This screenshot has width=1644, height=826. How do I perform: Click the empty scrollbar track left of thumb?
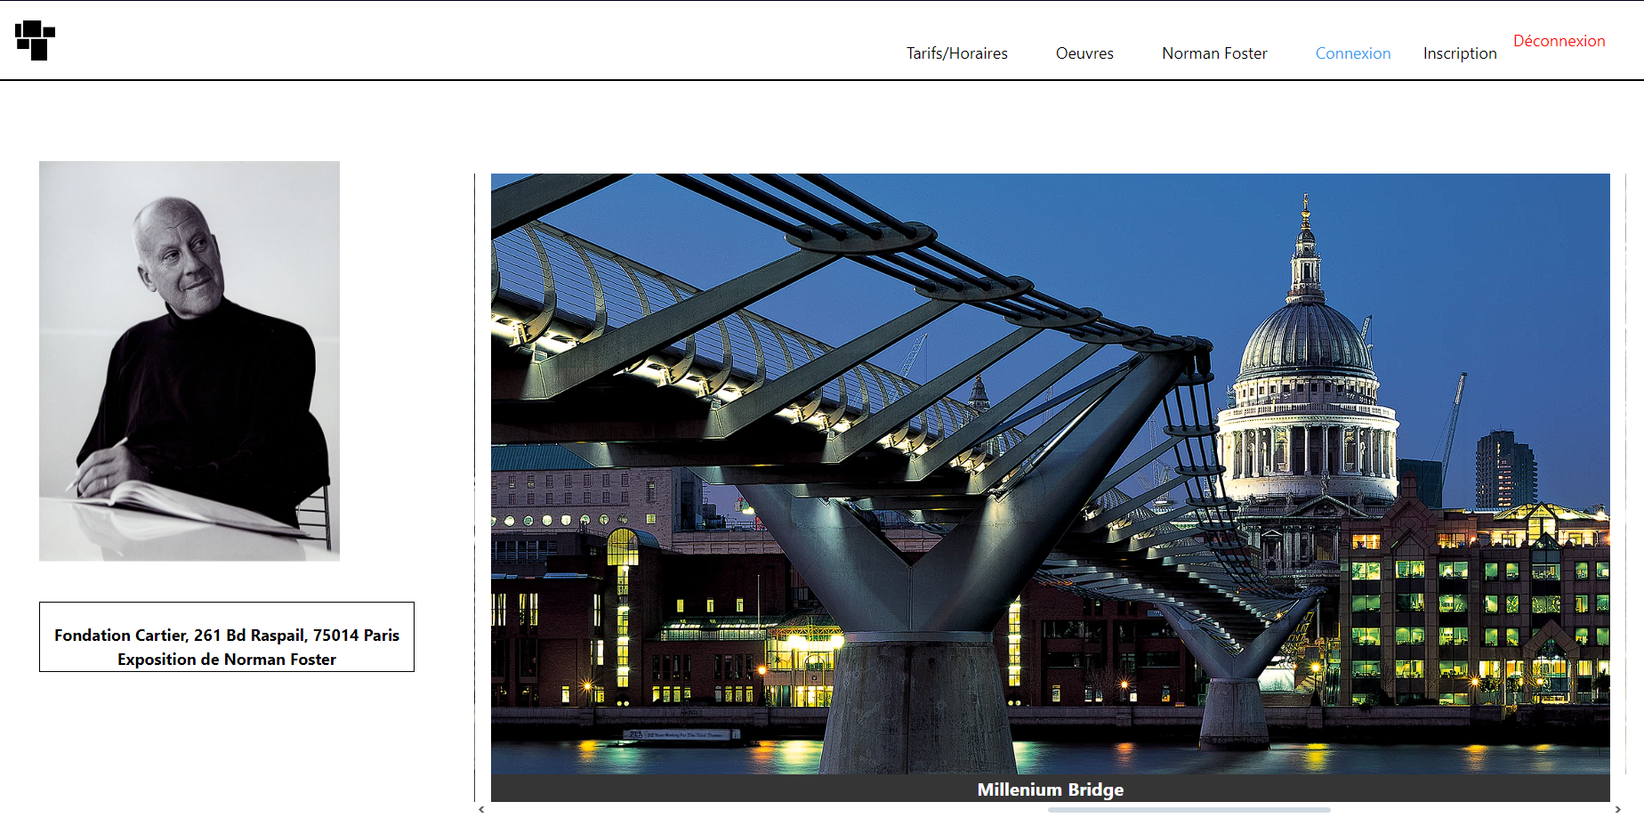765,810
